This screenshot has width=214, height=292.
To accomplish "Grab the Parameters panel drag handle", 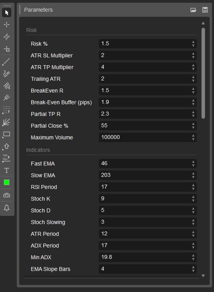I will 20,10.
